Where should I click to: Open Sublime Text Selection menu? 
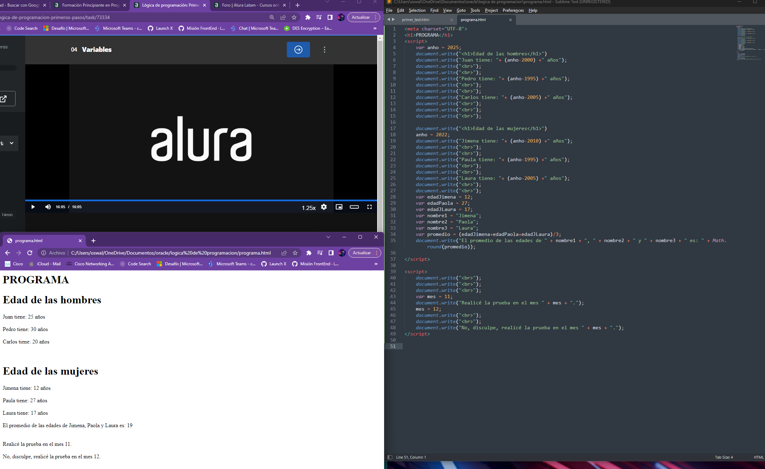click(417, 10)
